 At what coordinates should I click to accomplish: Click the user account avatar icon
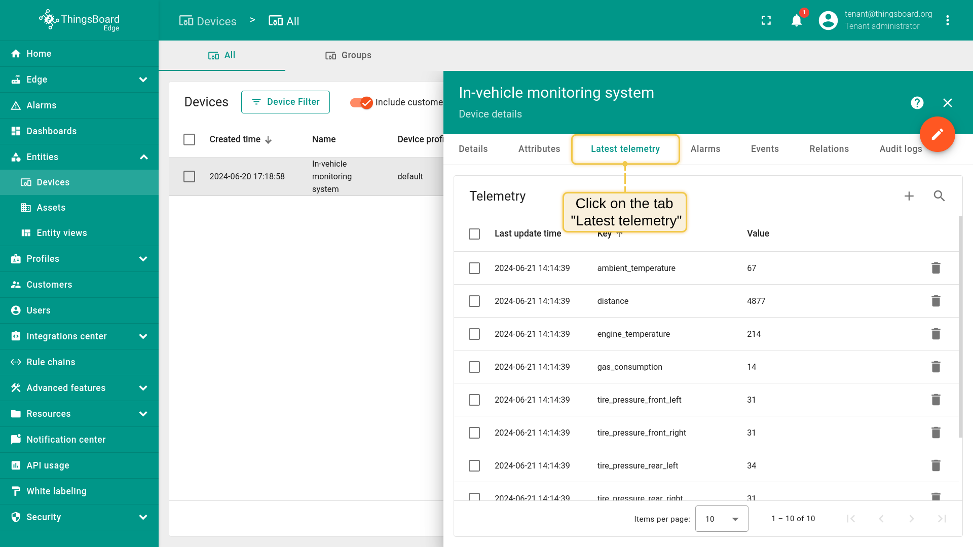click(x=828, y=20)
